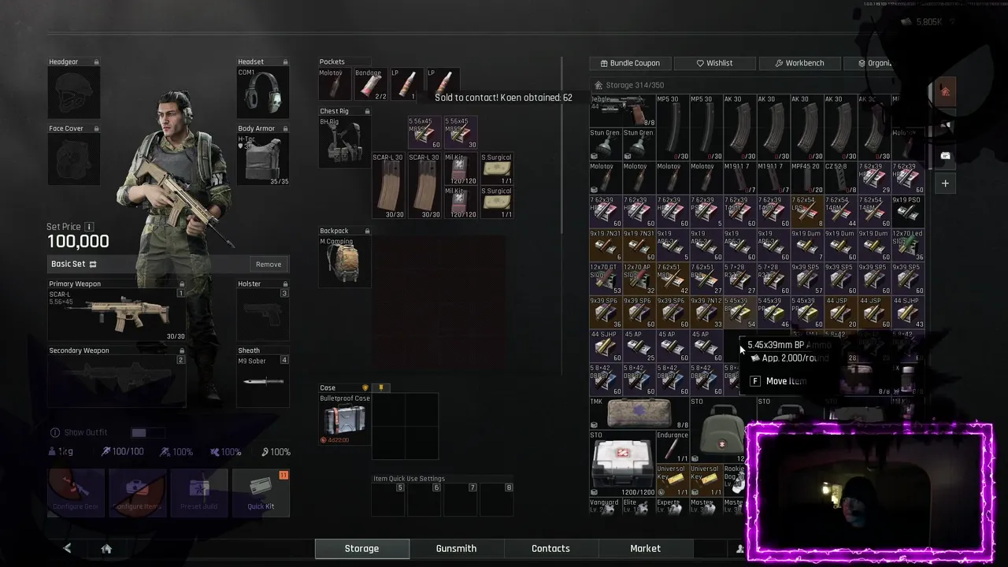This screenshot has width=1008, height=567.
Task: Click Remove next to Basic Set
Action: pos(269,265)
